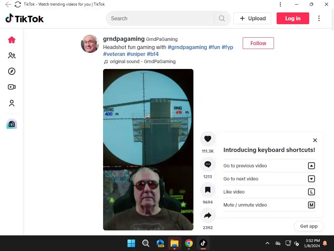Open the Profile icon in sidebar

(x=12, y=103)
